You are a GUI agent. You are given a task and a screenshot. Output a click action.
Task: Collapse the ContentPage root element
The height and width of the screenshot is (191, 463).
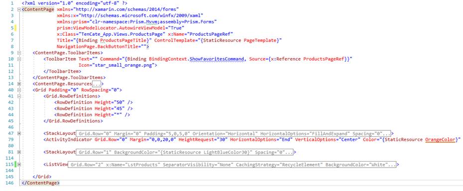[x=19, y=9]
